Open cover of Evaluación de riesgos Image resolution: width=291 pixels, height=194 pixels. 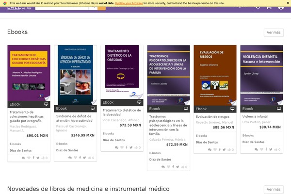215,75
